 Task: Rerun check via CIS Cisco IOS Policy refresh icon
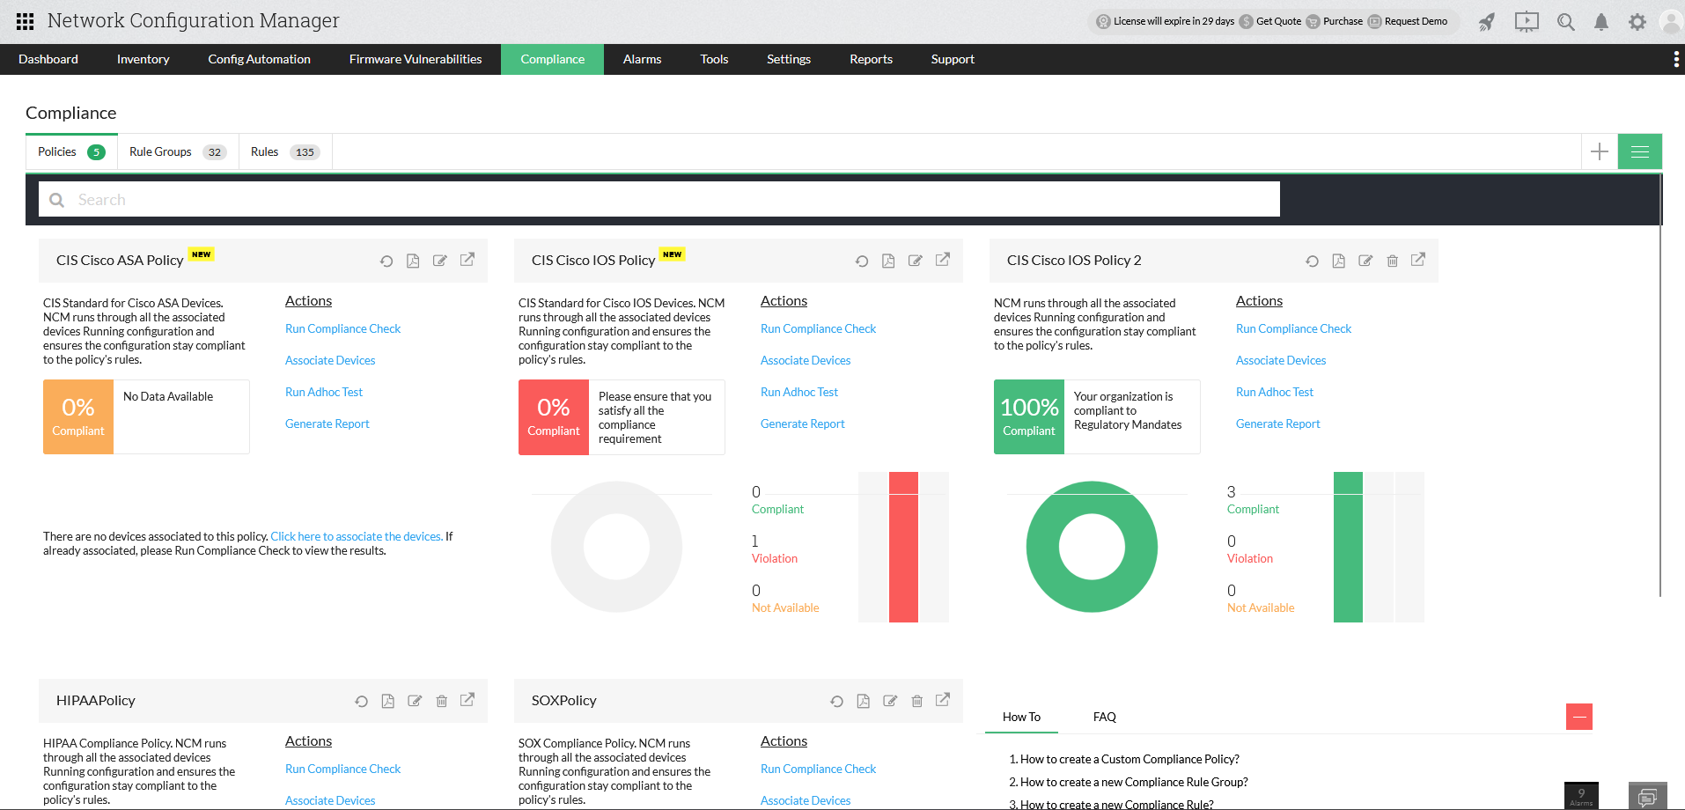tap(861, 261)
